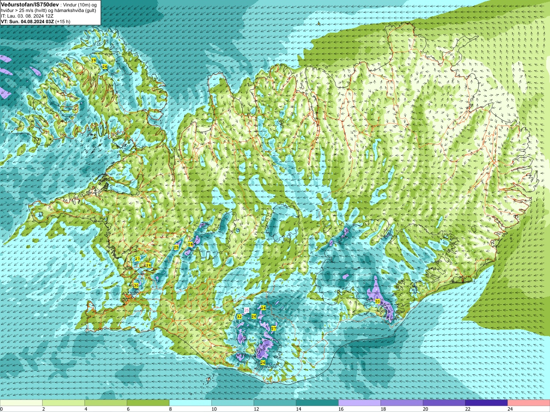
Task: Click the yellow 31 gust label
Action: [377, 301]
